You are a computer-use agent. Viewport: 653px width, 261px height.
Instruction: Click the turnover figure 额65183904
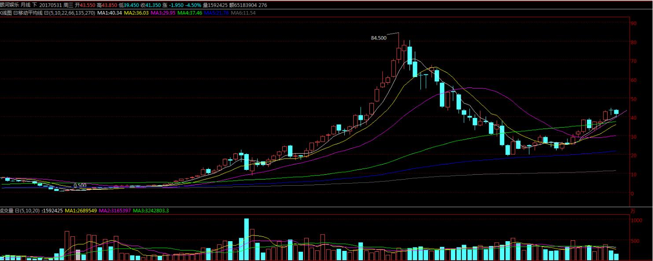tap(243, 5)
